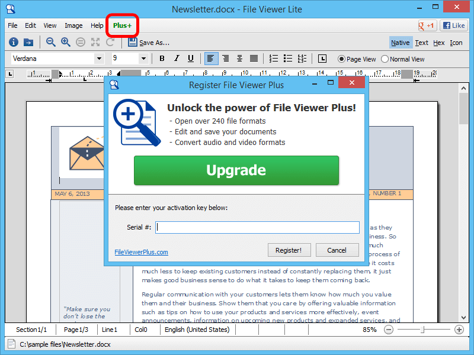Click the Save As floppy disk icon
This screenshot has height=355, width=474.
[132, 42]
